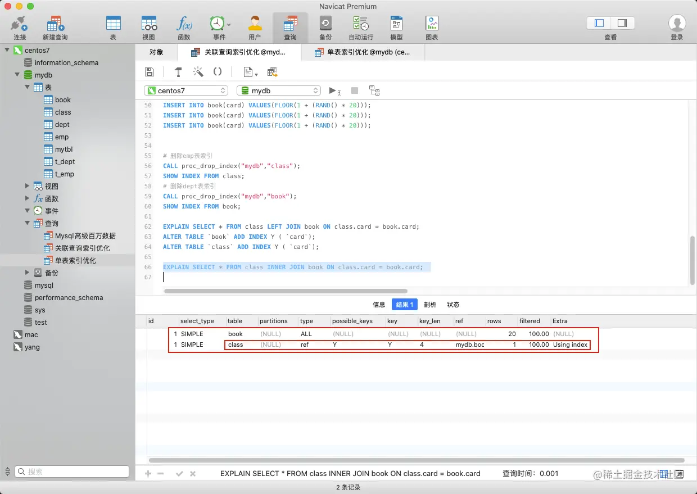This screenshot has height=494, width=697.
Task: Expand the 函数 tree node
Action: 28,198
